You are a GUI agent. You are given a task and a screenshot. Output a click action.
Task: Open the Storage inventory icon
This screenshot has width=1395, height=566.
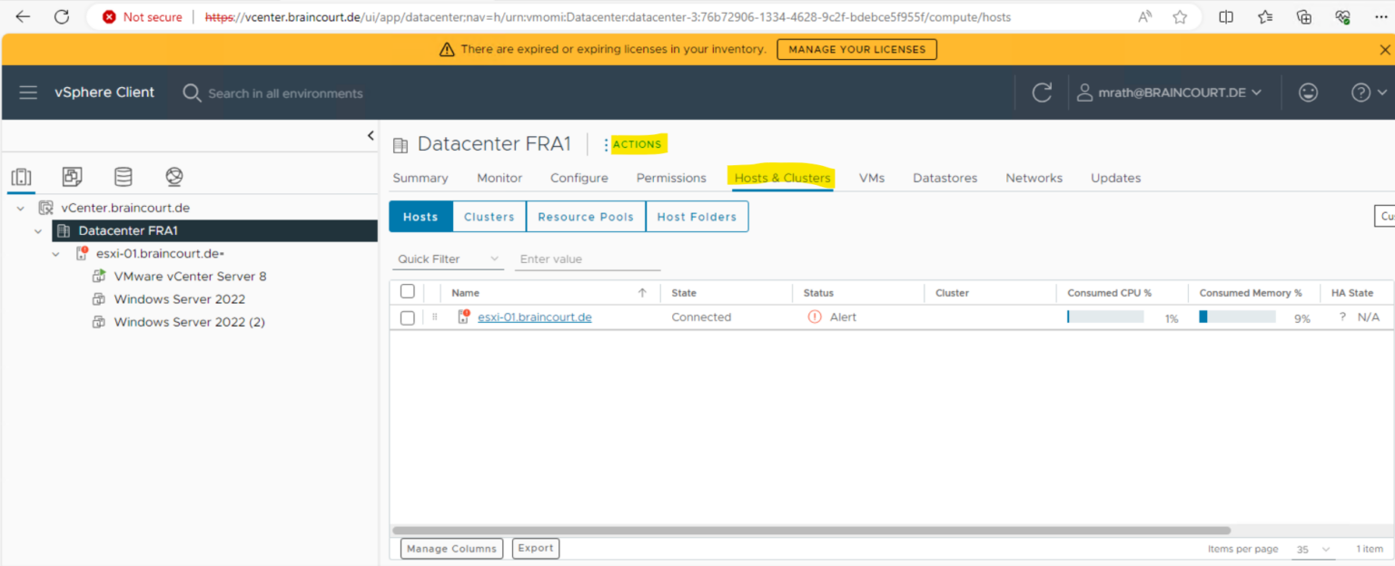(123, 177)
